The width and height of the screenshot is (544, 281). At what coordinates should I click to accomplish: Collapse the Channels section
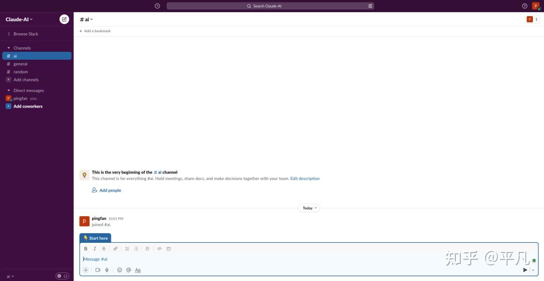pyautogui.click(x=9, y=48)
